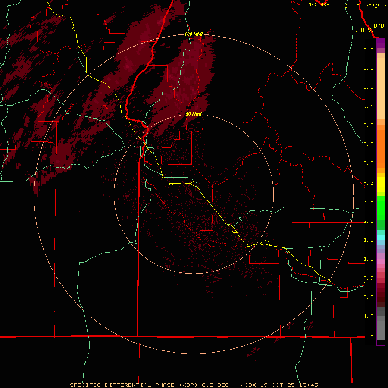
Task: Click the 8.2 scale value
Action: 369,87
